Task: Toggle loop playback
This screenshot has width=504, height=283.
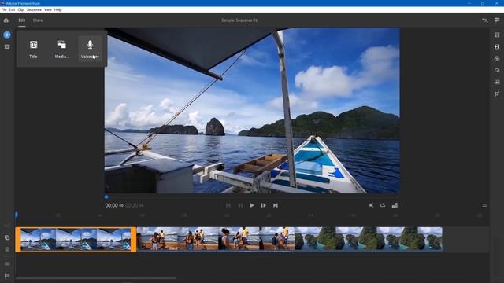Action: click(383, 205)
